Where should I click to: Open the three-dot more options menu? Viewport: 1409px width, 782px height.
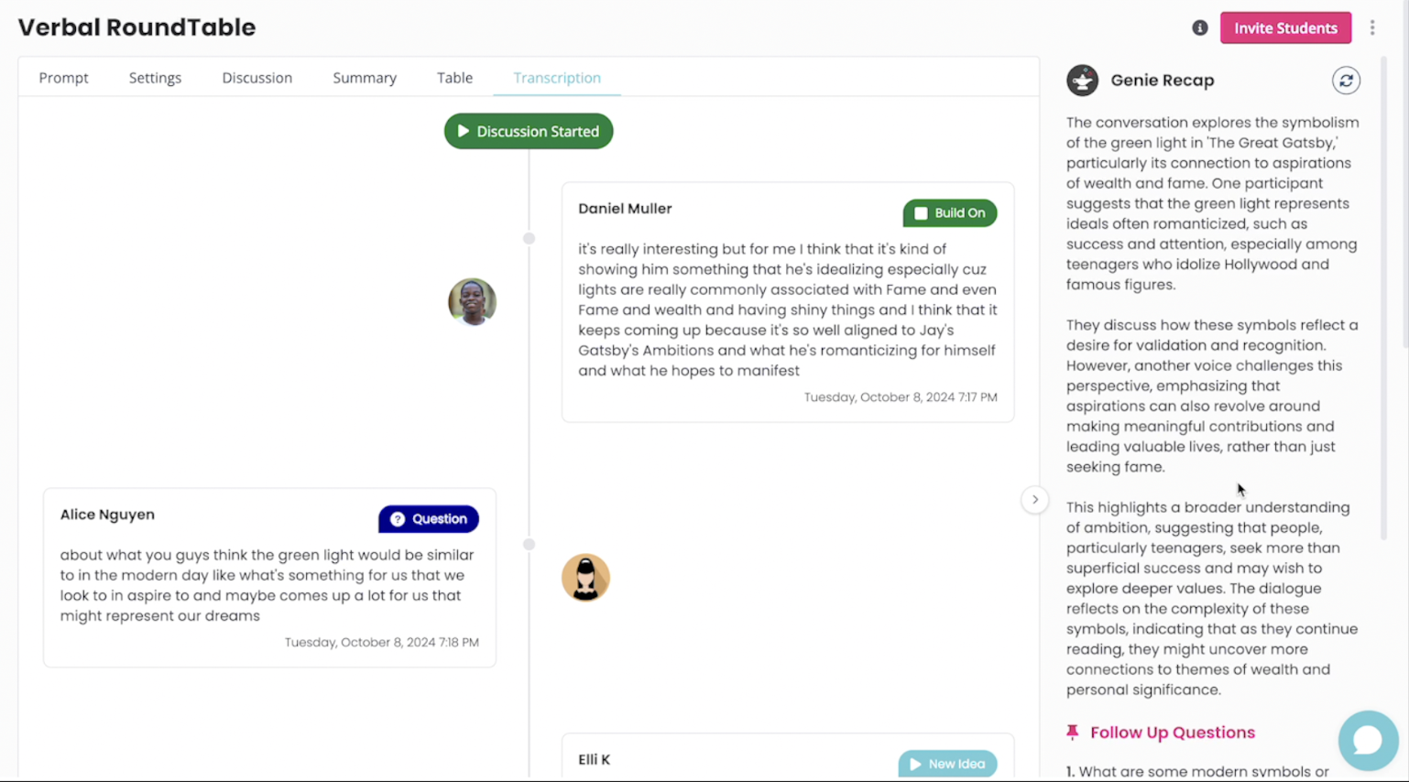(1371, 28)
